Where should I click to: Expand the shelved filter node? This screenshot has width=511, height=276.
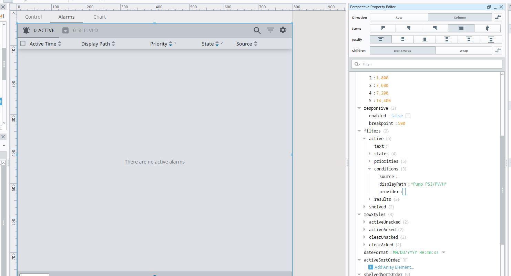coord(364,207)
